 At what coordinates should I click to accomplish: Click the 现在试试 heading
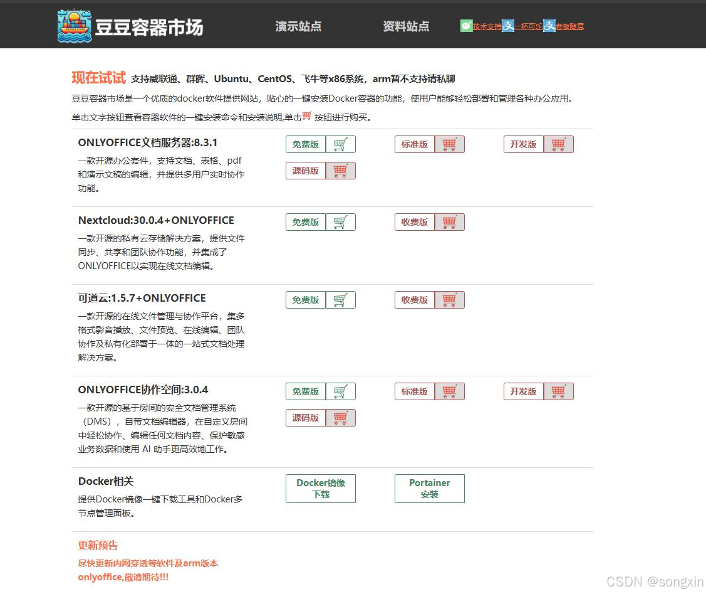[x=98, y=78]
